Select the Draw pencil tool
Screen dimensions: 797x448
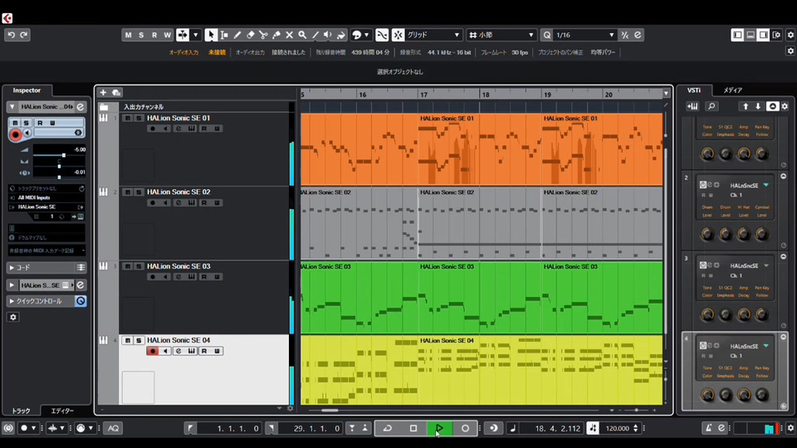(x=237, y=35)
